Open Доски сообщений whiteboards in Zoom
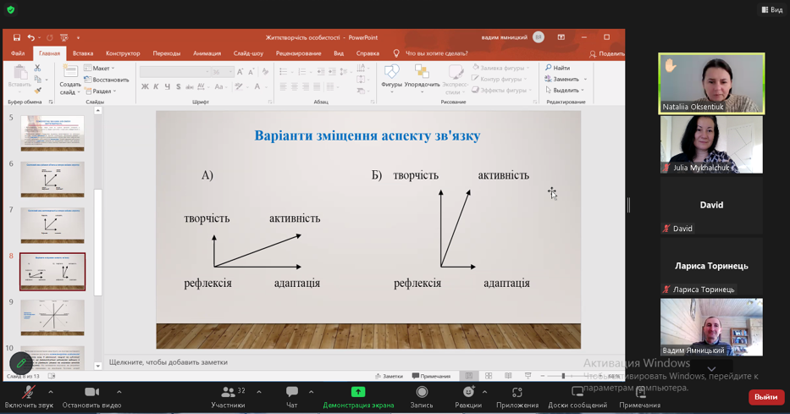Screen dimensions: 790x414 [577, 397]
